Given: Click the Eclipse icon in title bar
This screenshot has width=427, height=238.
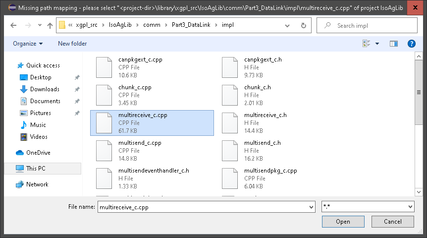Looking at the screenshot, I should pos(12,7).
